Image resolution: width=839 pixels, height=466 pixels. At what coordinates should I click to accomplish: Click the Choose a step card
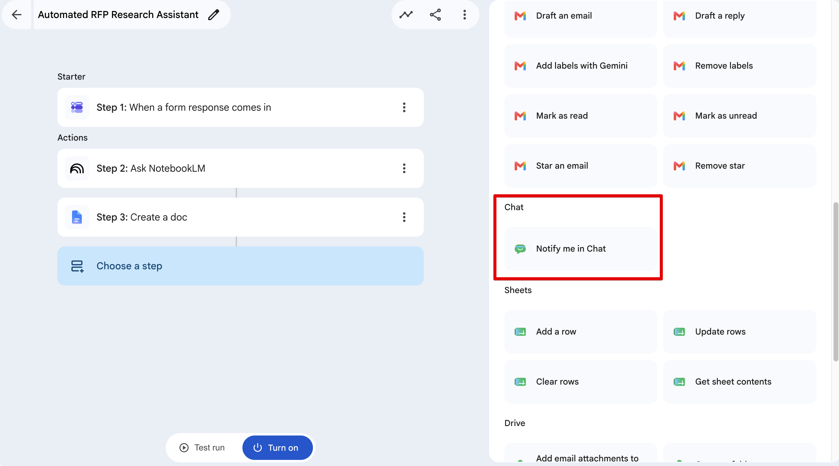[240, 266]
